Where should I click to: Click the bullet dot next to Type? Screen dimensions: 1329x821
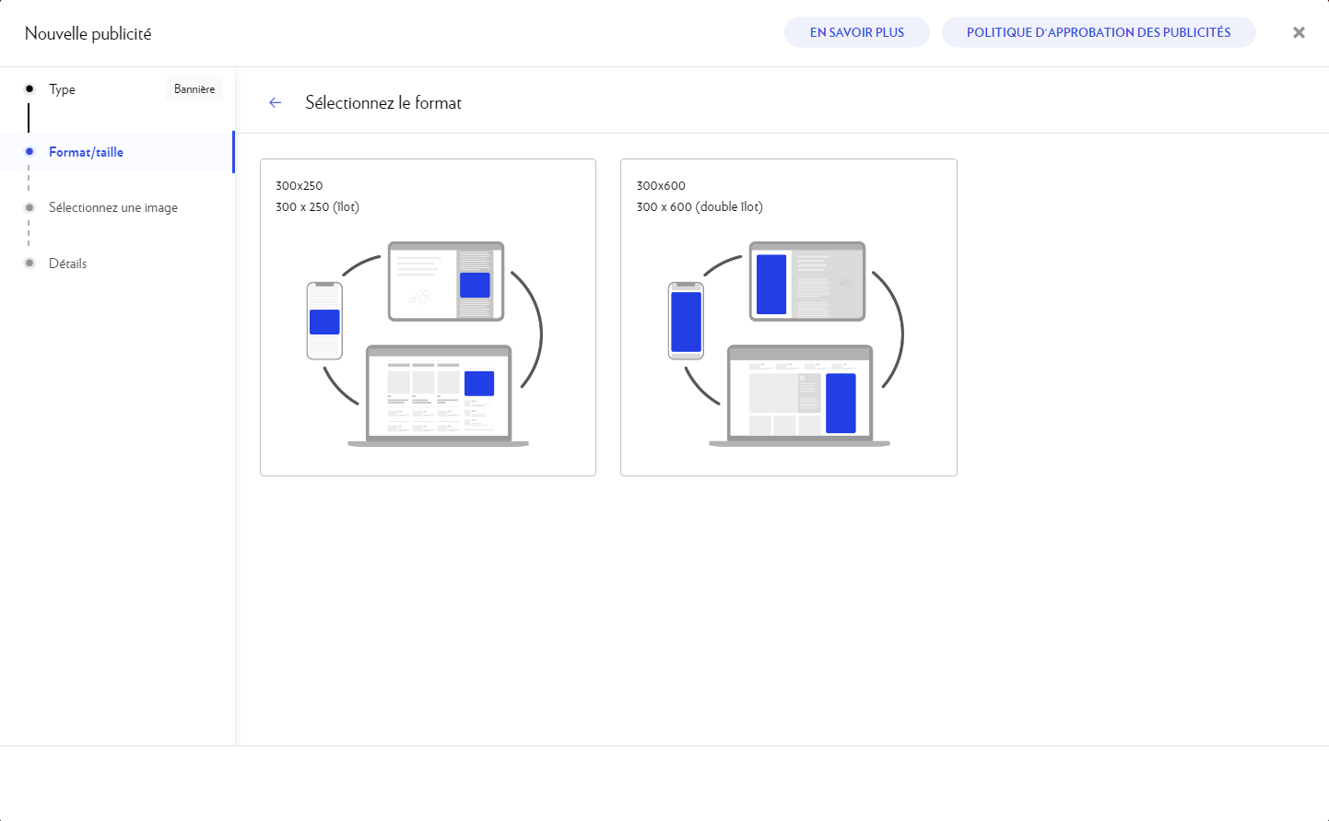click(29, 89)
